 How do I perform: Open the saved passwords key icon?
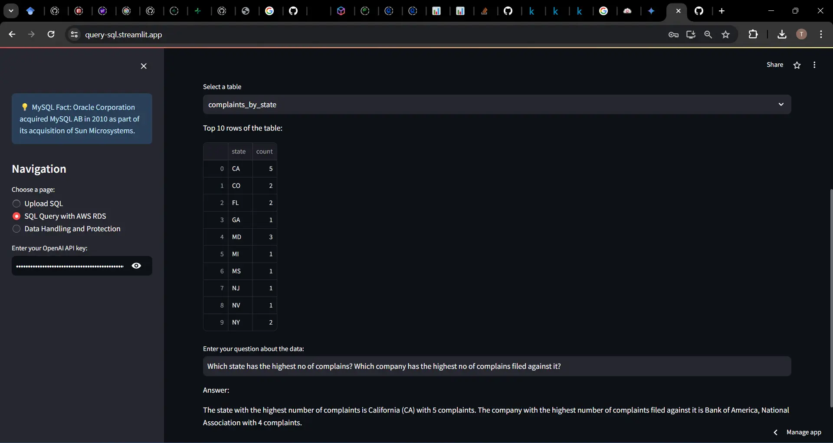(x=673, y=35)
